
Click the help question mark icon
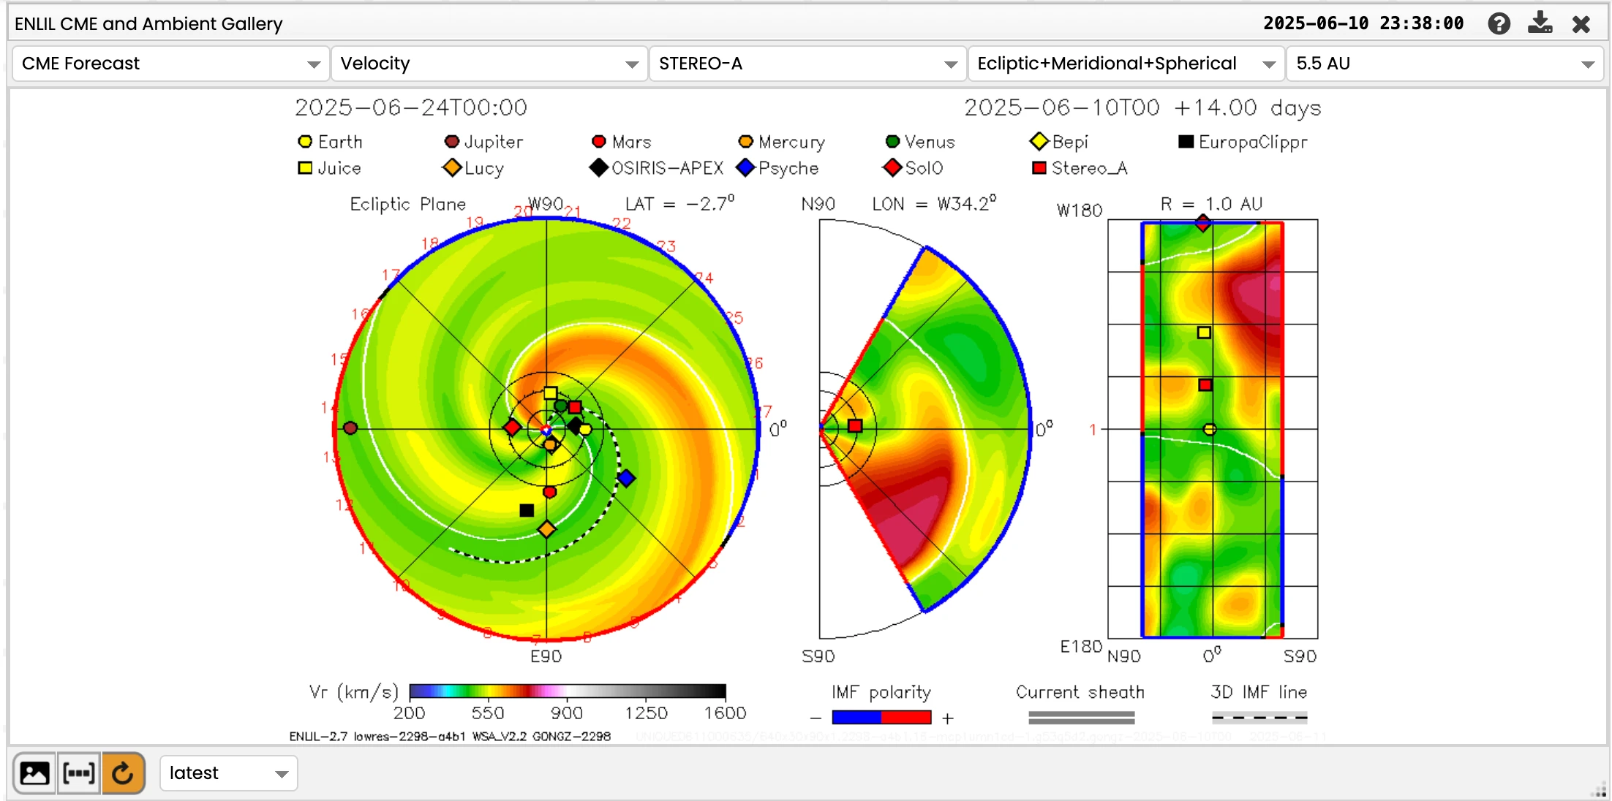[1499, 24]
